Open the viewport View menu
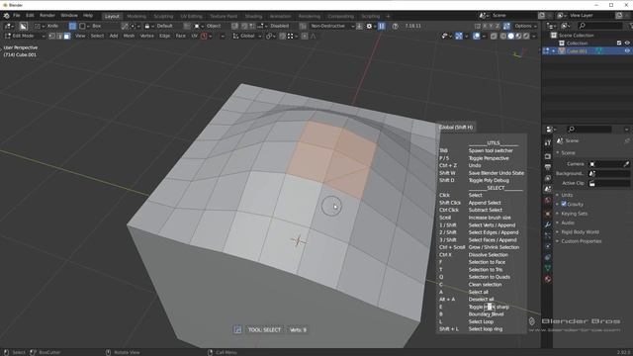Image resolution: width=633 pixels, height=356 pixels. click(80, 36)
